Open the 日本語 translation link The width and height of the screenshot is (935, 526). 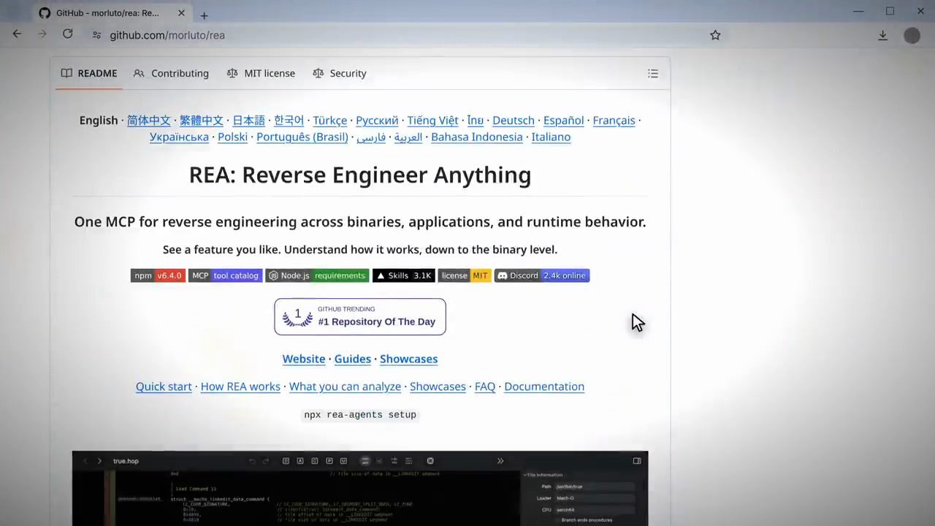click(x=249, y=121)
